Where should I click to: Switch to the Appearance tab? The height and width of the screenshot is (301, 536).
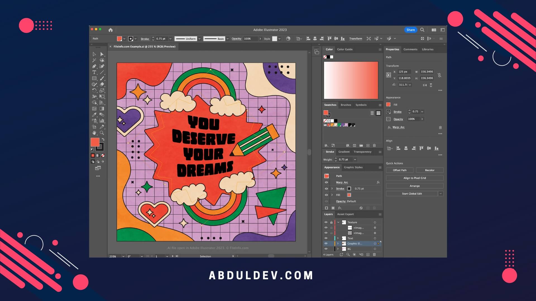pyautogui.click(x=331, y=167)
